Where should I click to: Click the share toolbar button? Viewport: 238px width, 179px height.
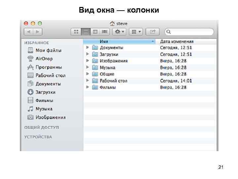tap(152, 32)
